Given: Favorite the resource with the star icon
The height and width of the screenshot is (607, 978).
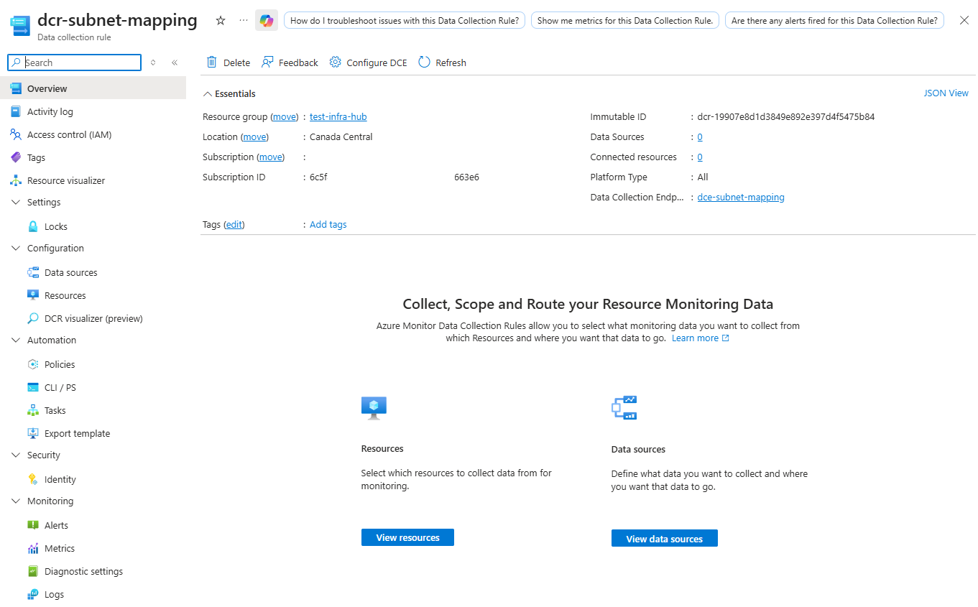Looking at the screenshot, I should [x=221, y=21].
